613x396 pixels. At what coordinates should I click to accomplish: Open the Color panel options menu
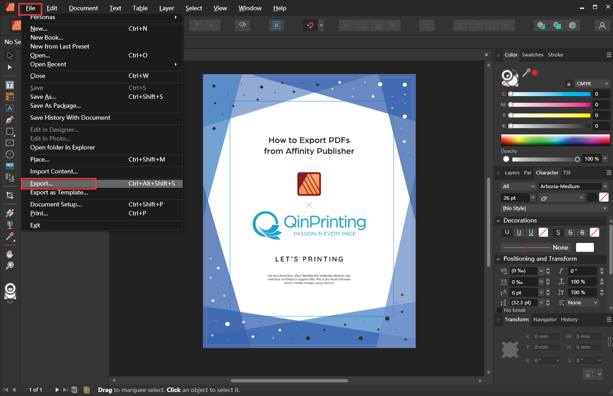click(609, 55)
